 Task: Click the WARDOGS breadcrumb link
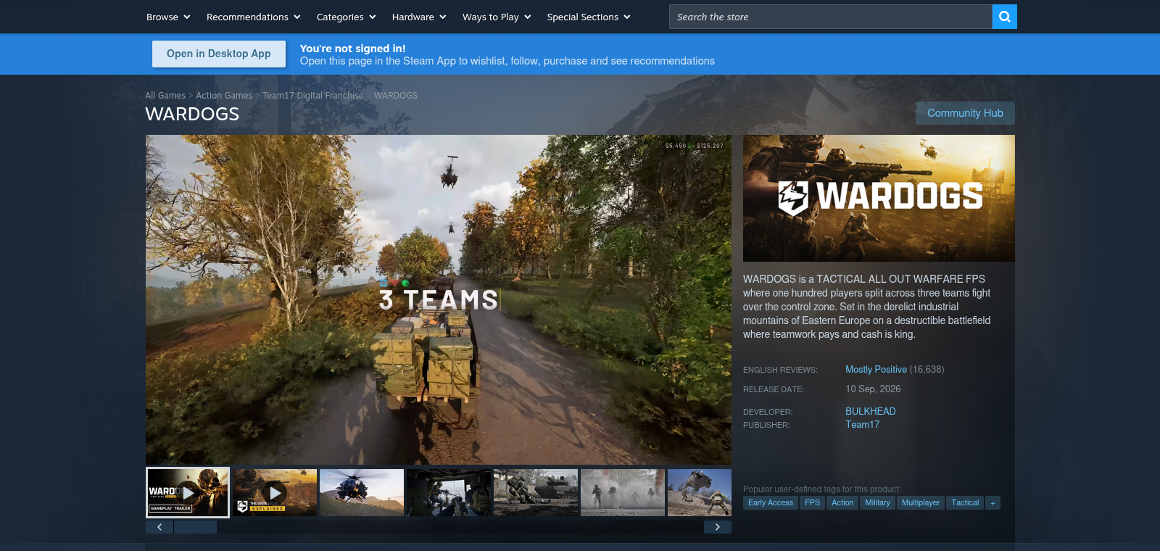coord(396,96)
